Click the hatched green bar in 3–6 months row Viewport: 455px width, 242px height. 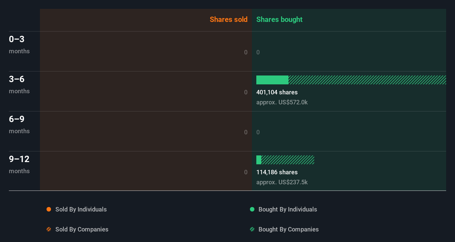click(367, 80)
